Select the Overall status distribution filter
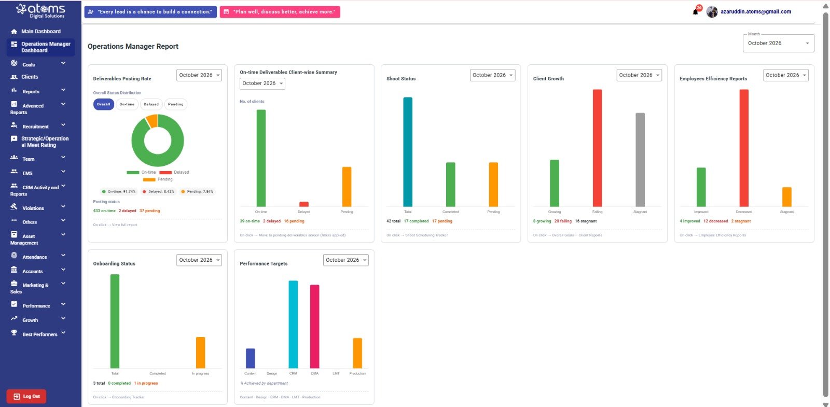The width and height of the screenshot is (830, 407). [104, 104]
